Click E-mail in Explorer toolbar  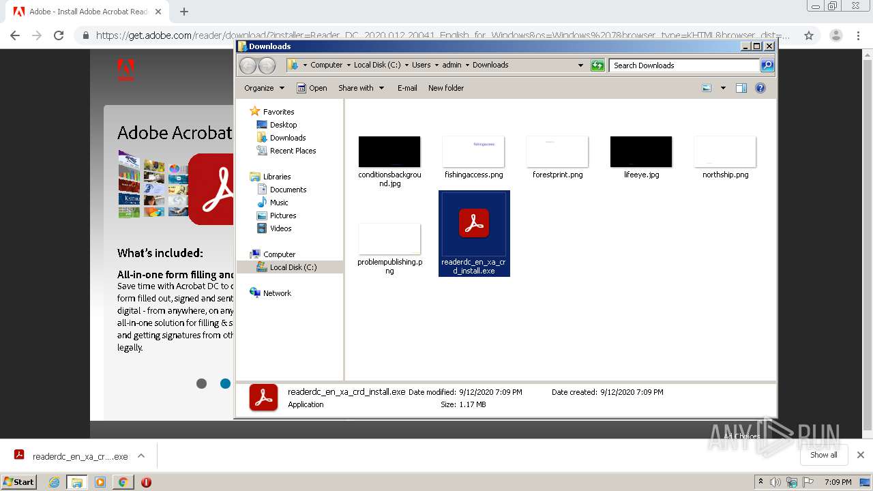[407, 88]
